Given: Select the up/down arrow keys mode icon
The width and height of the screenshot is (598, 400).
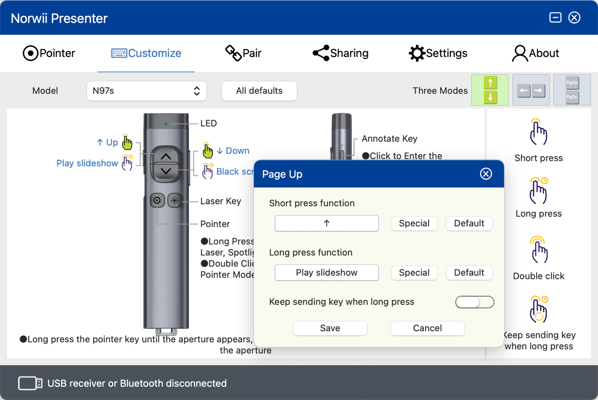Looking at the screenshot, I should point(490,90).
